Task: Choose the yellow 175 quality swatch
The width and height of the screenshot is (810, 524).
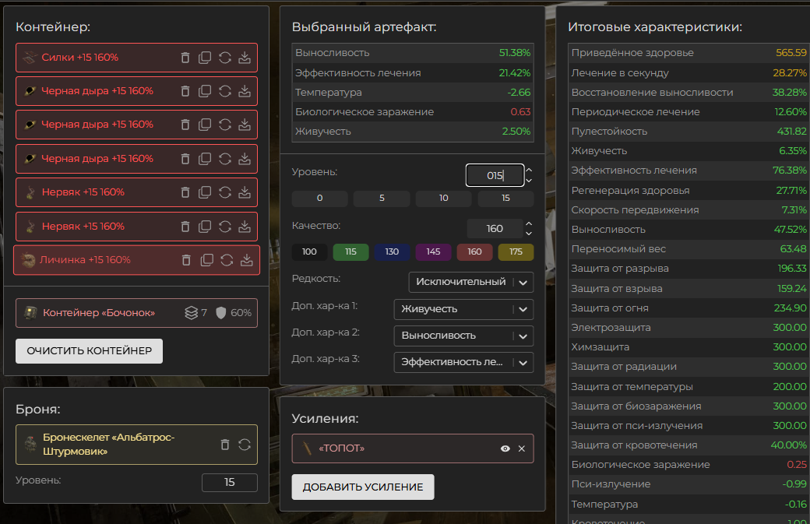Action: 516,252
